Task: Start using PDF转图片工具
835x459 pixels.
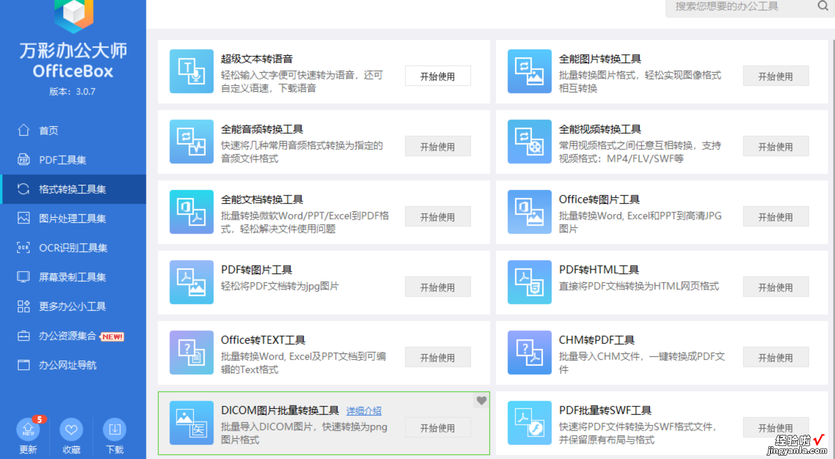Action: tap(438, 287)
